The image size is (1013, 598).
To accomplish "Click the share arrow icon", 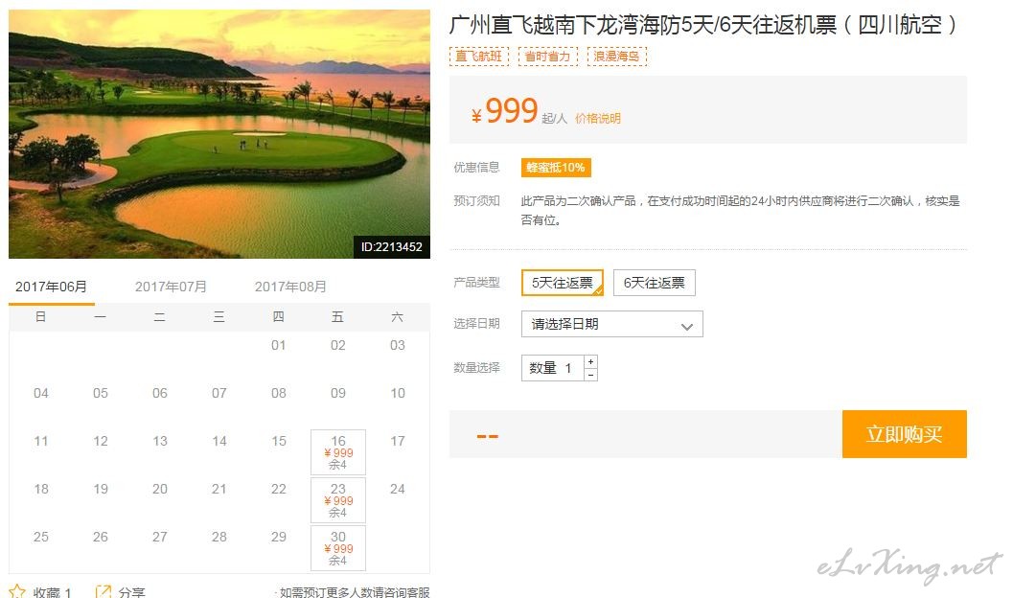I will pos(103,591).
